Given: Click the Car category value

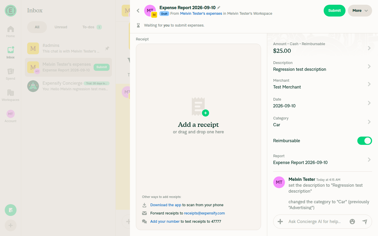Looking at the screenshot, I should point(277,125).
